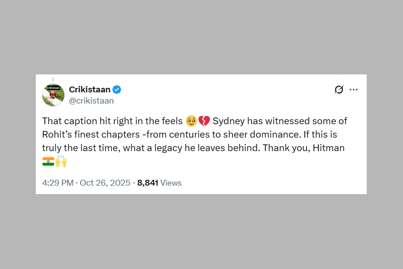
Task: Click the Crikistaan display name
Action: (90, 89)
